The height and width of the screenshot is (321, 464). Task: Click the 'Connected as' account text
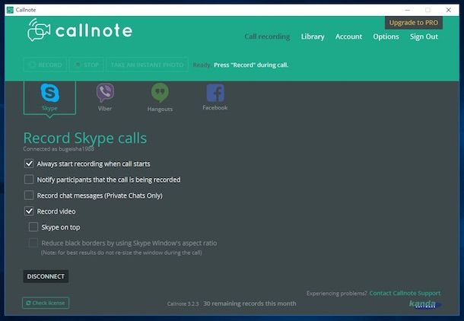(59, 149)
